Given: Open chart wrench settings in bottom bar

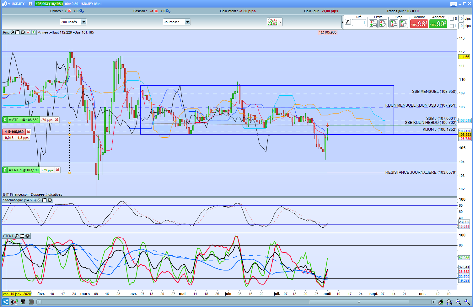Looking at the screenshot, I should (441, 302).
